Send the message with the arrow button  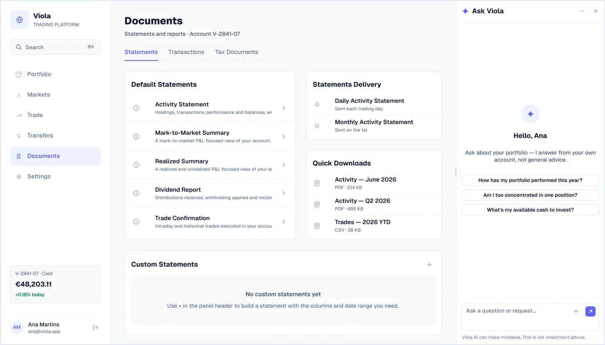coord(590,312)
